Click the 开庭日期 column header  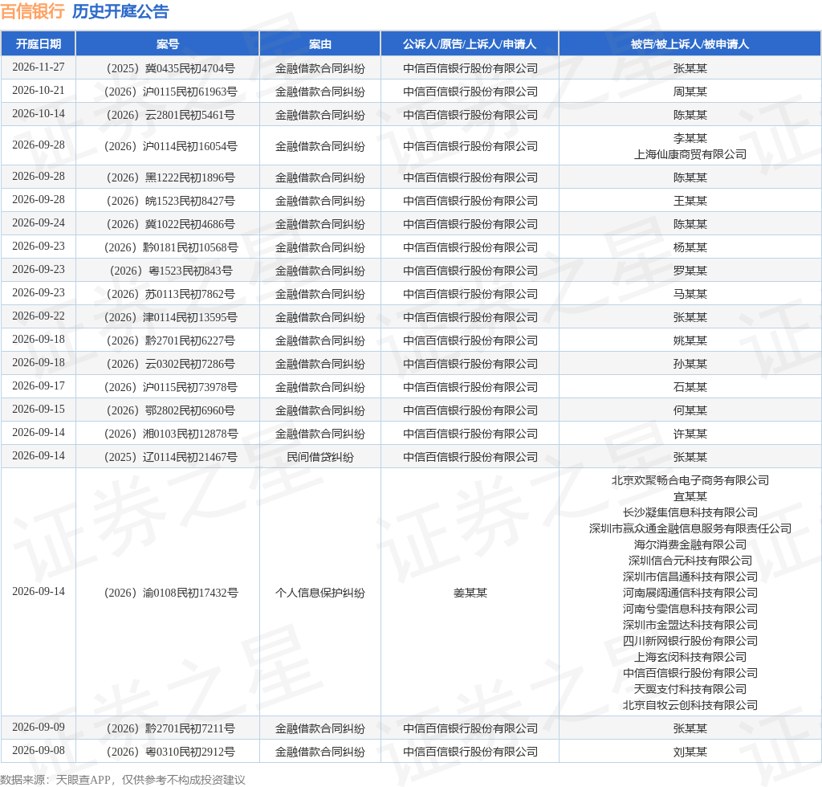39,44
